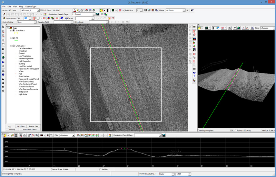
Task: Click the context help arrow-question icon
Action: click(x=192, y=10)
